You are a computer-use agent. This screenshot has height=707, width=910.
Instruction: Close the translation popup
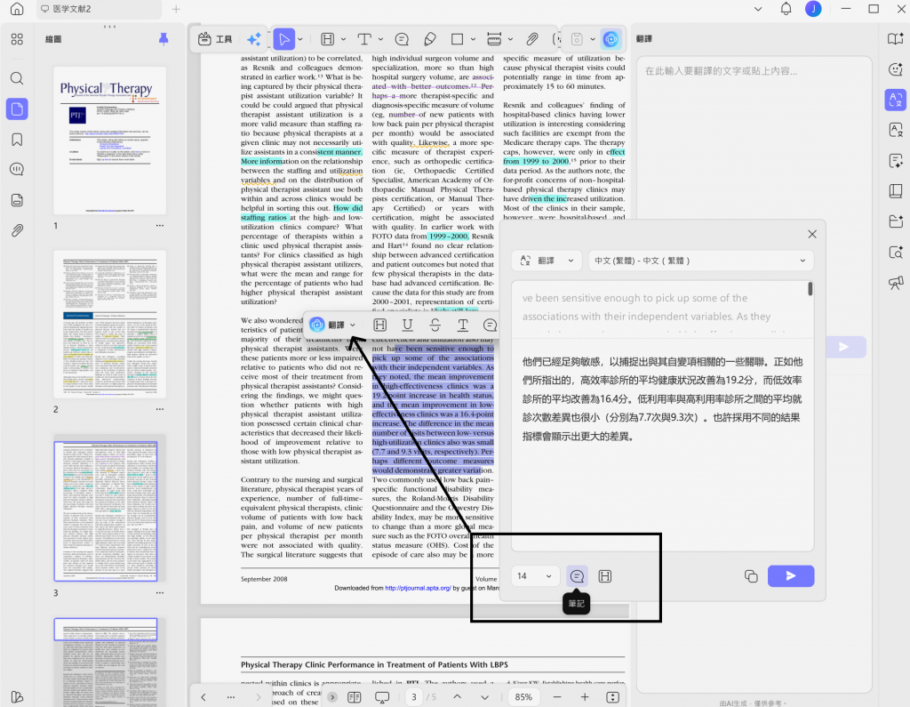(812, 234)
